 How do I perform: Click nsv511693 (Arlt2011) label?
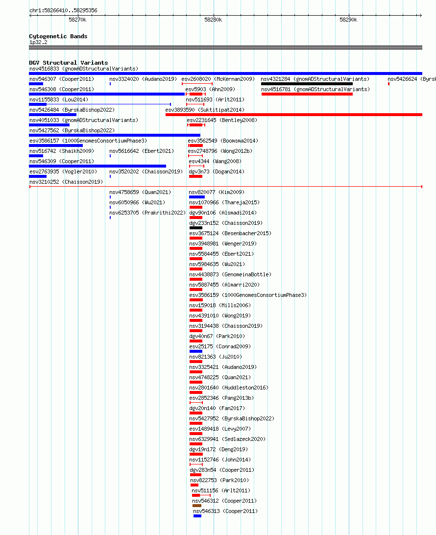click(x=215, y=99)
